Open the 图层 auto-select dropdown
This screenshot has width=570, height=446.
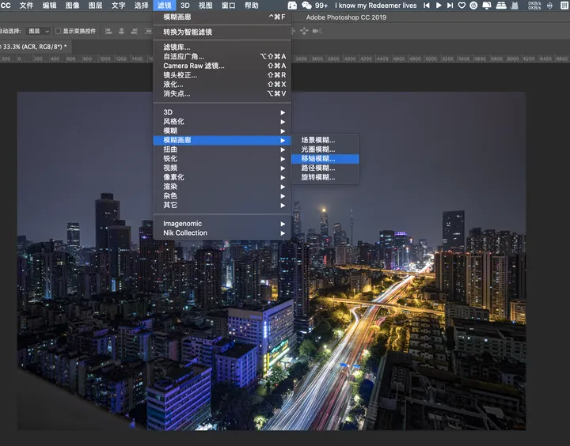click(x=38, y=32)
